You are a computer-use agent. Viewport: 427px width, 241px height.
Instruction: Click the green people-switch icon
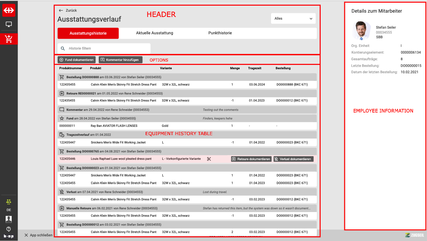9,202
